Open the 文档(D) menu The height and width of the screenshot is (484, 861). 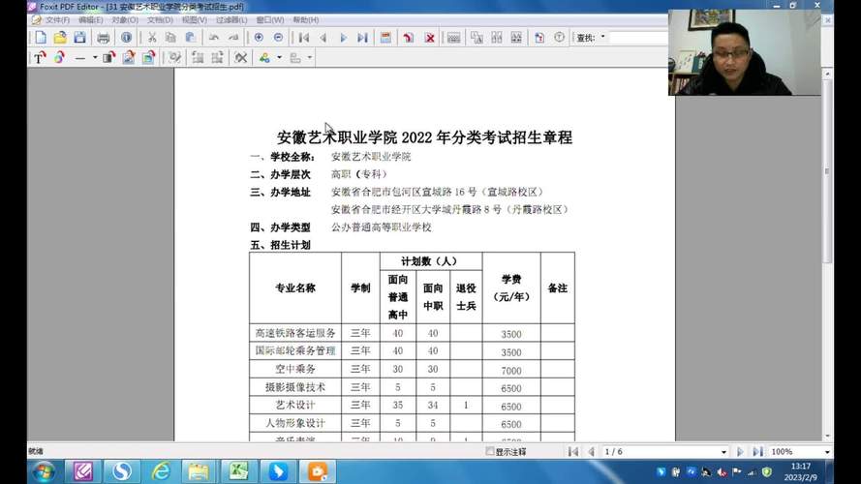[160, 19]
